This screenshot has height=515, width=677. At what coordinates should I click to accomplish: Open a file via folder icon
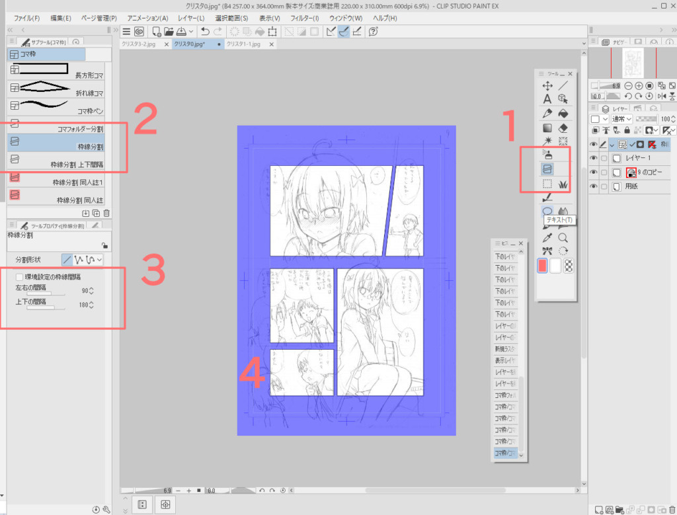[169, 32]
